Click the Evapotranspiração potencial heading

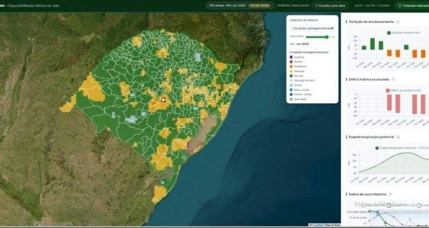pyautogui.click(x=371, y=137)
